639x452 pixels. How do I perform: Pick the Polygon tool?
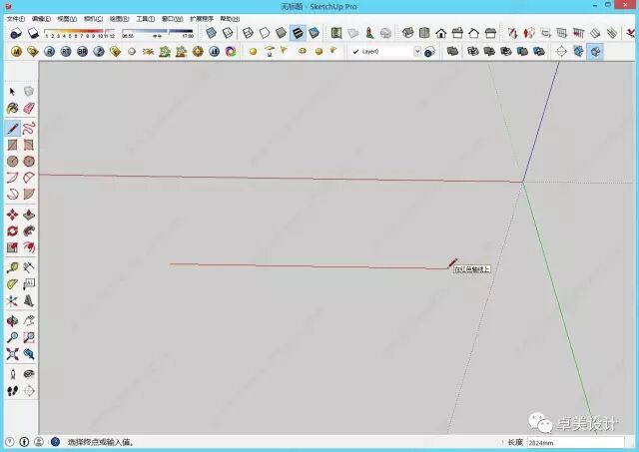click(29, 162)
